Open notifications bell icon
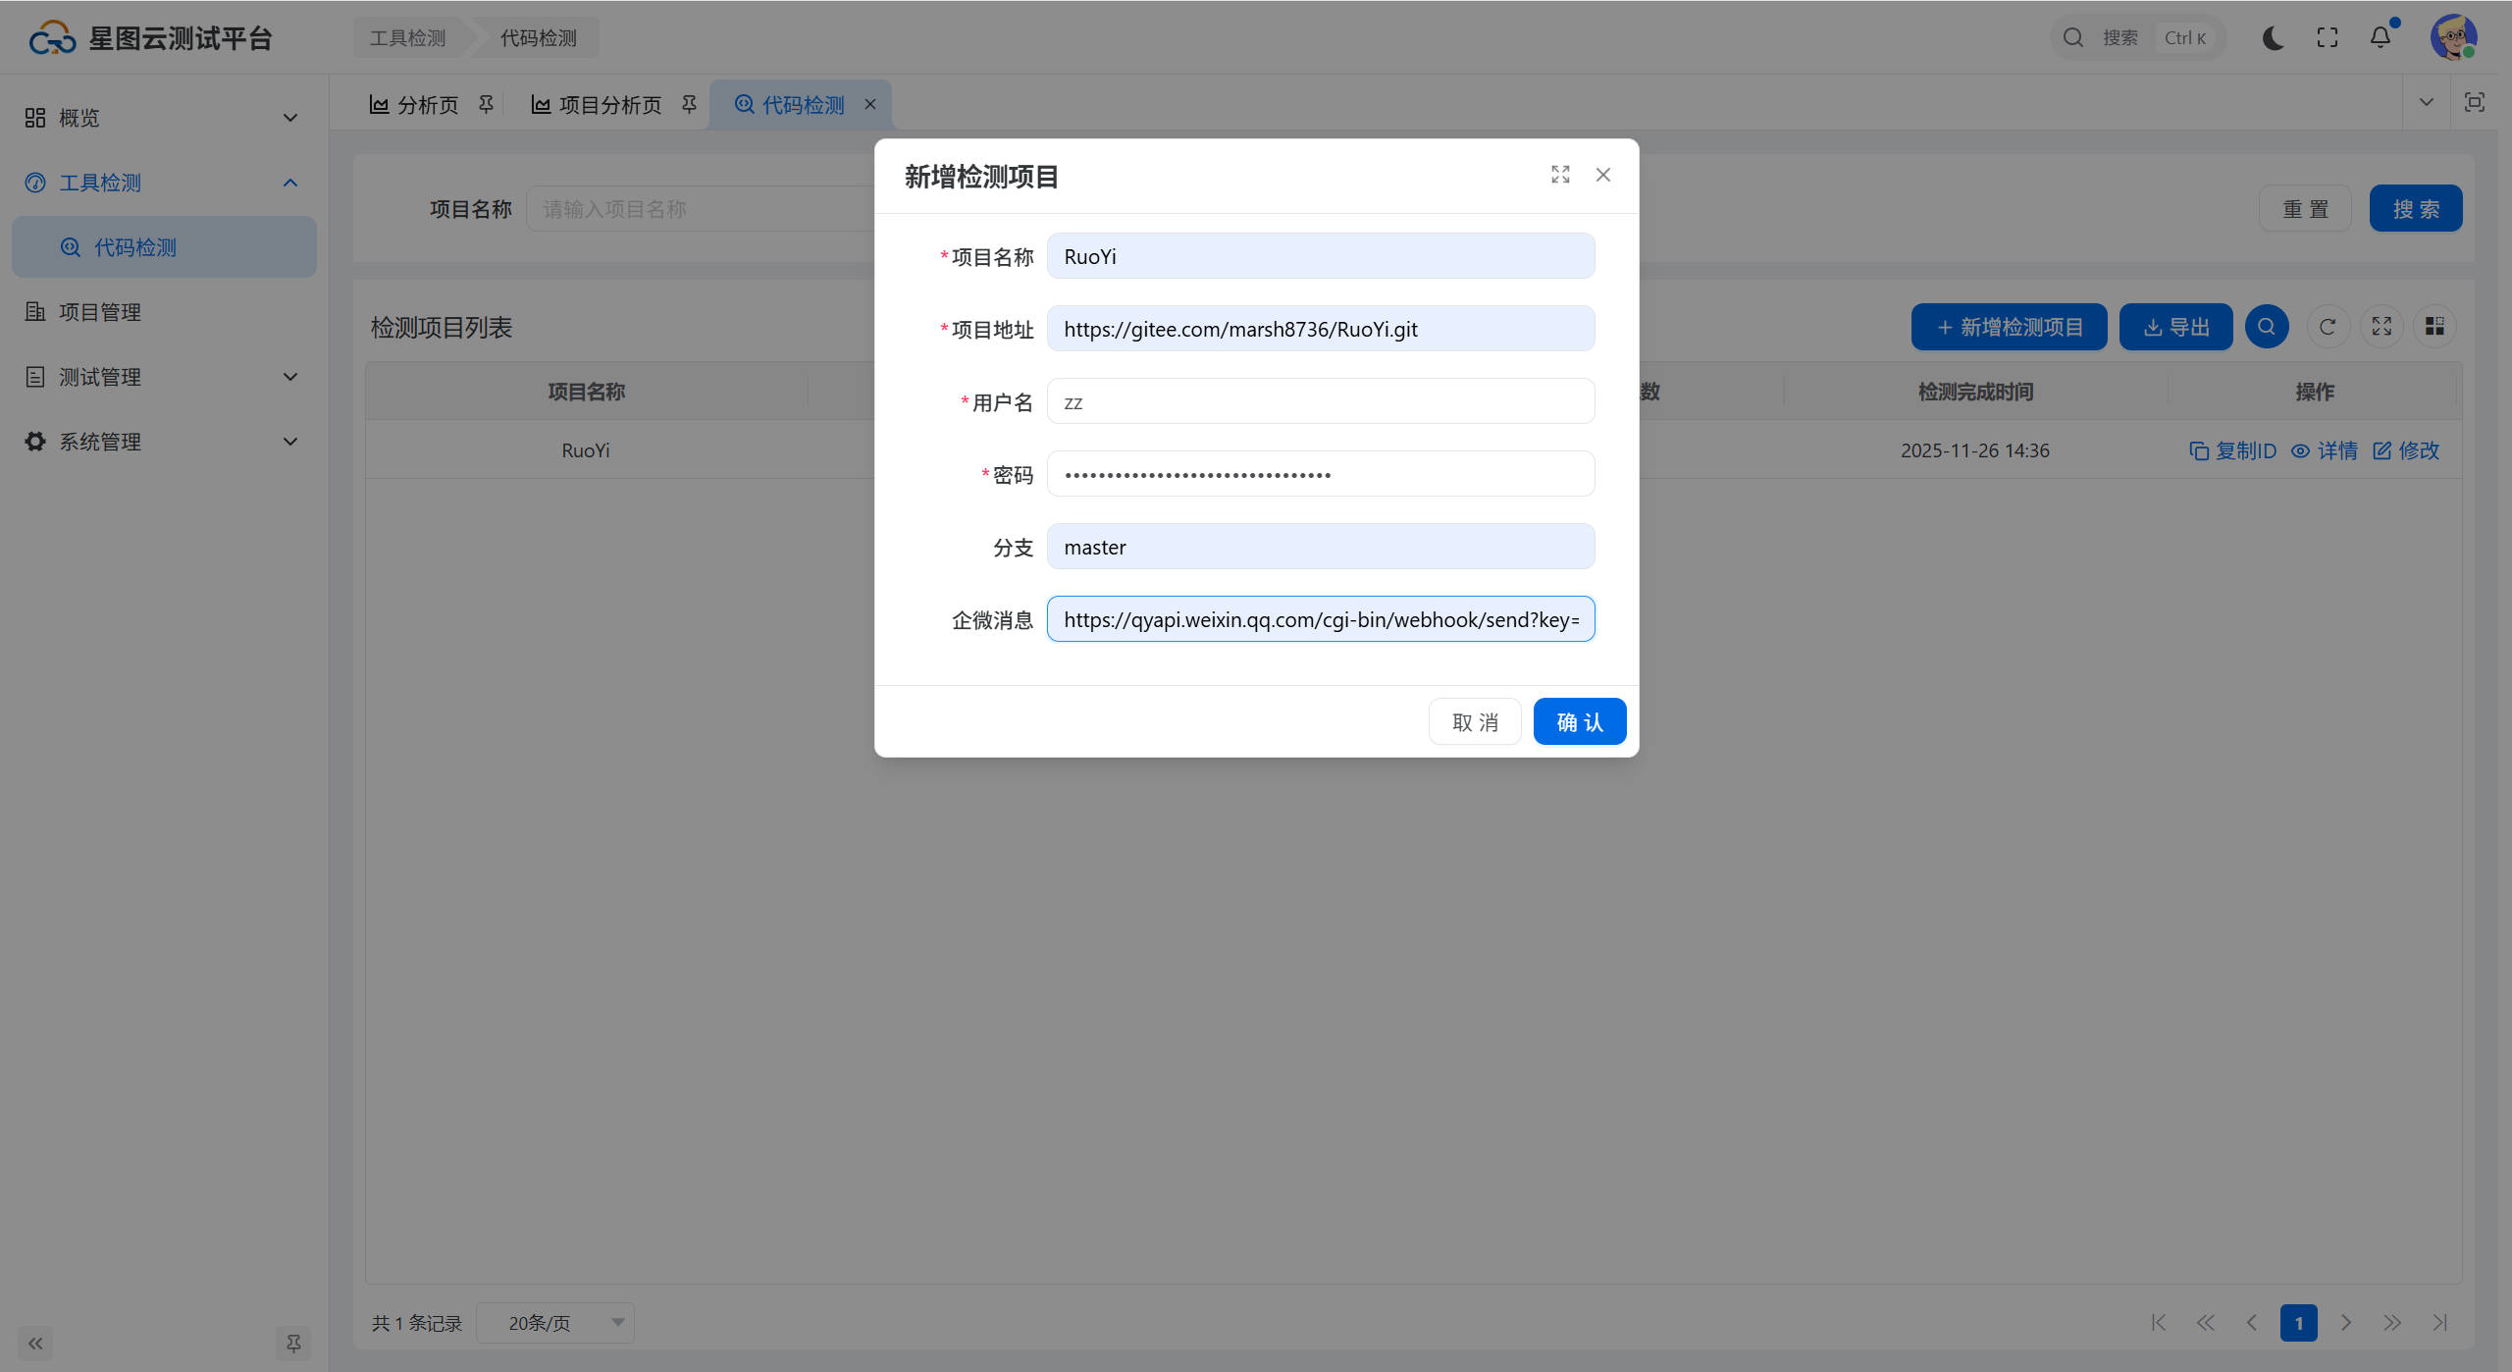Viewport: 2512px width, 1372px height. [2381, 38]
